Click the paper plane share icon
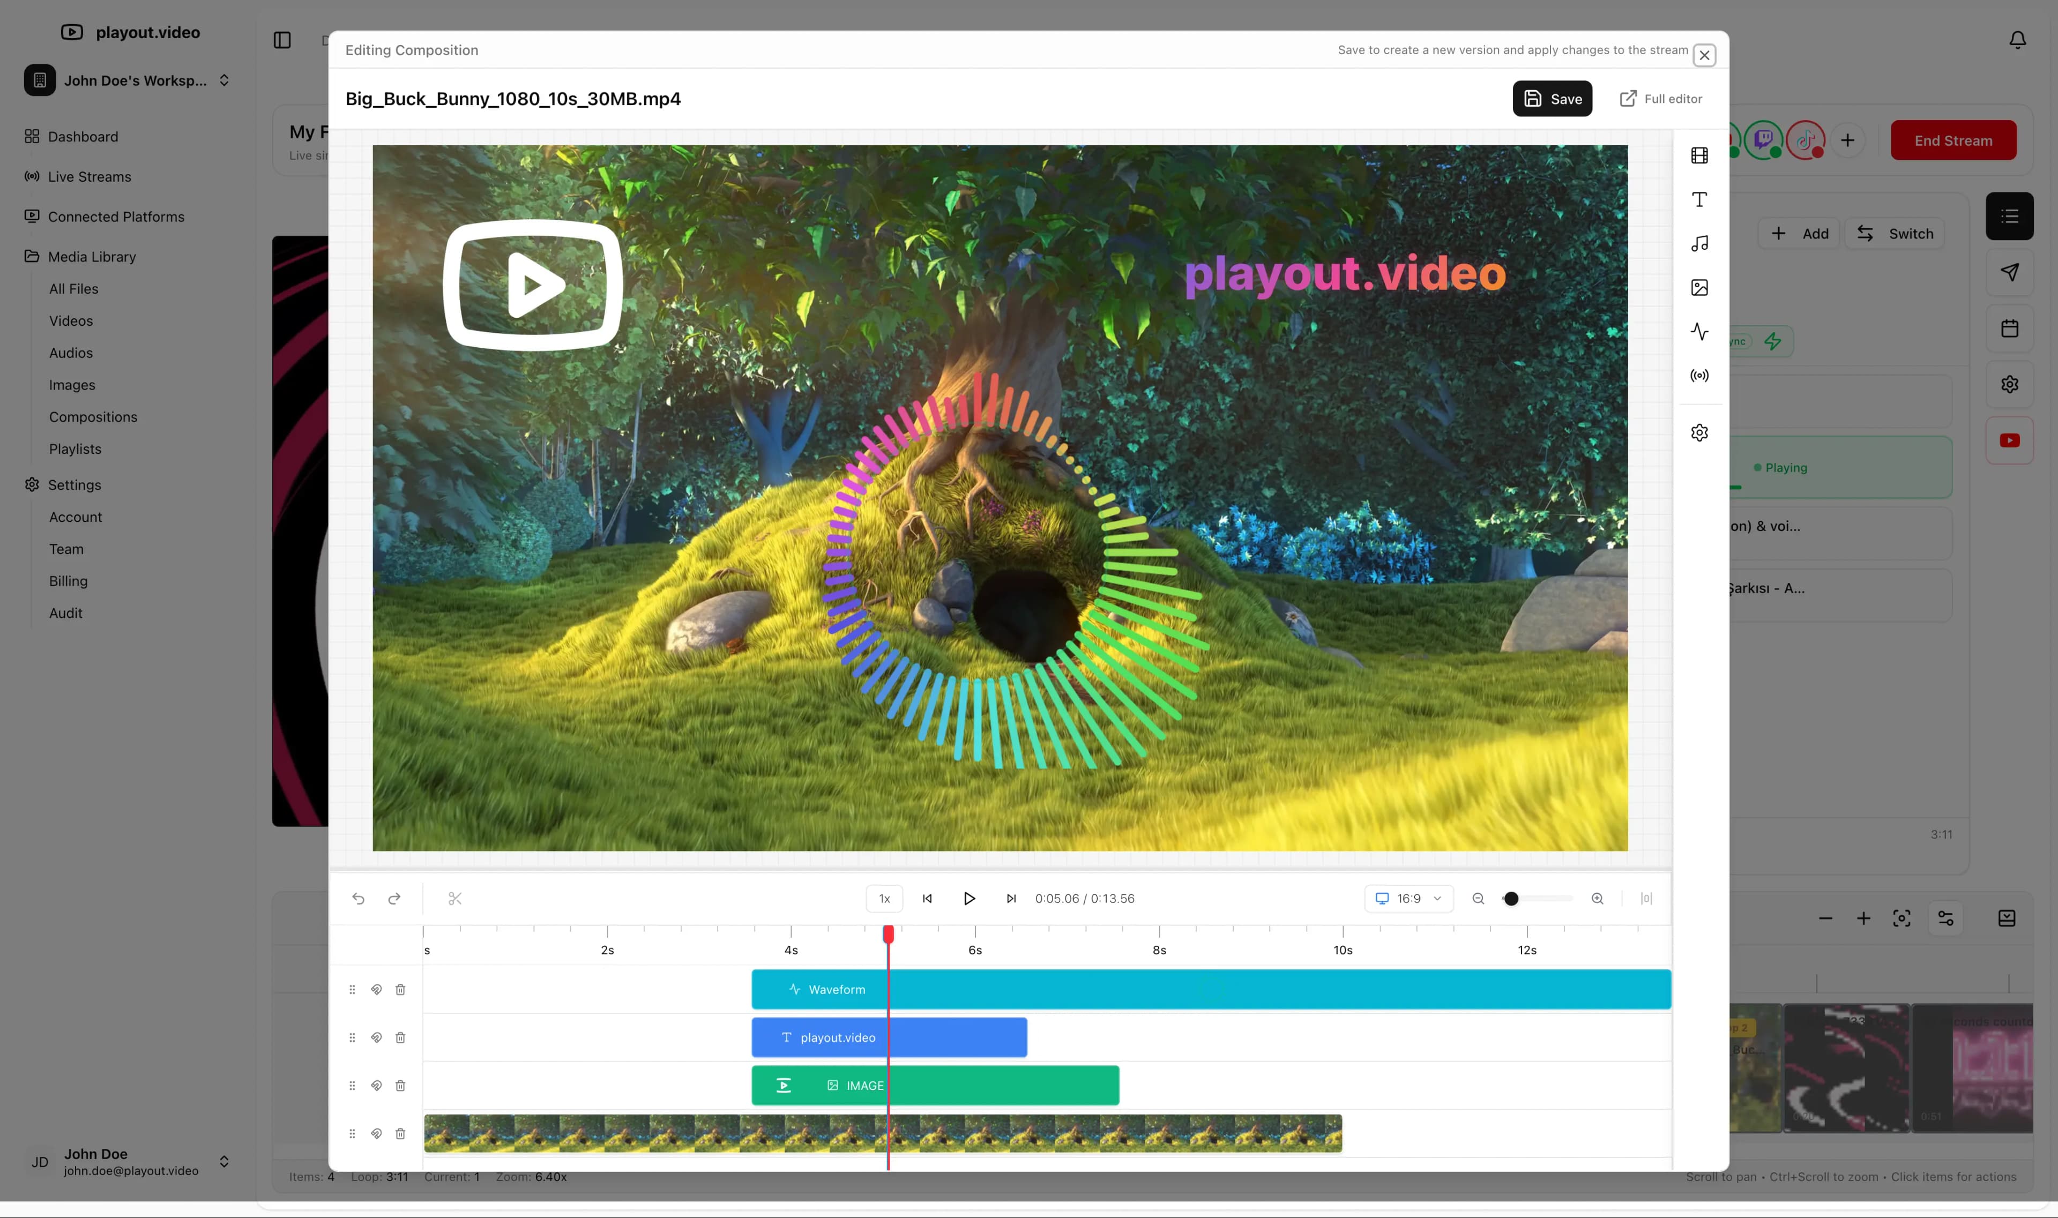2058x1218 pixels. (2010, 272)
